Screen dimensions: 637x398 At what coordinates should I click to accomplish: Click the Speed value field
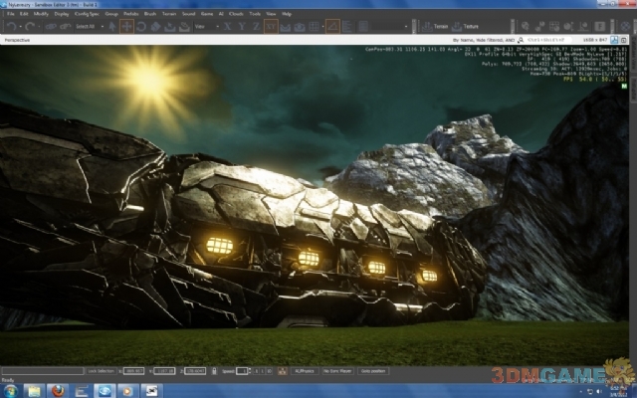click(x=242, y=371)
